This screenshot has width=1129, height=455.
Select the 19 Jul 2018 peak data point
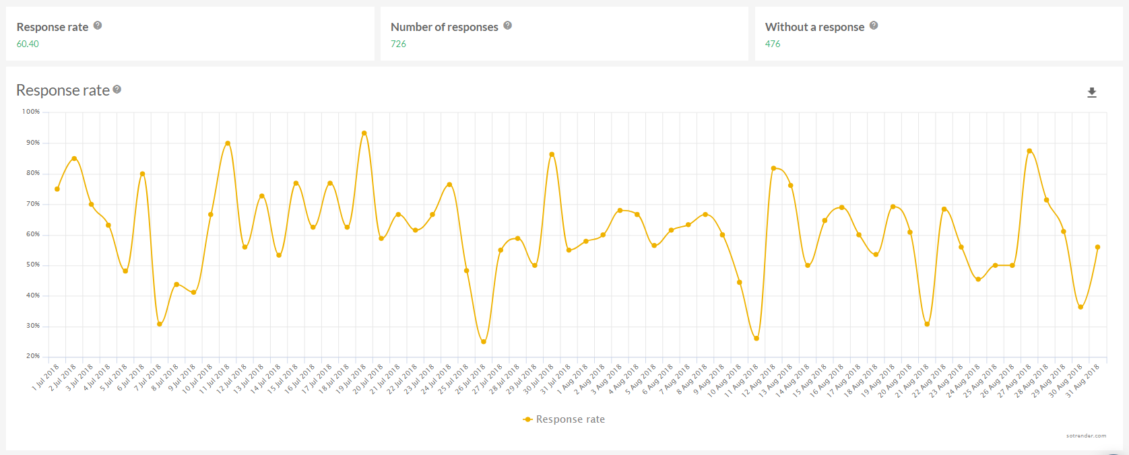(364, 133)
